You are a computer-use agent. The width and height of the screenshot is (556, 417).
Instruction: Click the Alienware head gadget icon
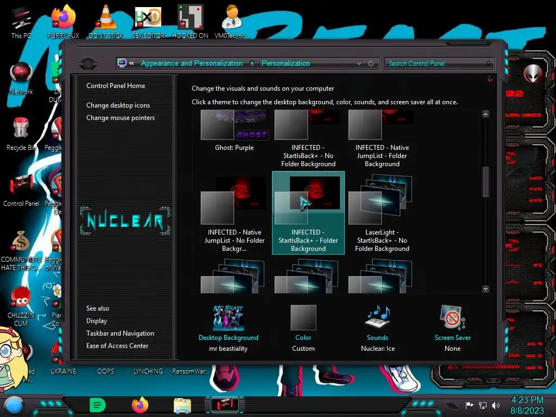[533, 74]
